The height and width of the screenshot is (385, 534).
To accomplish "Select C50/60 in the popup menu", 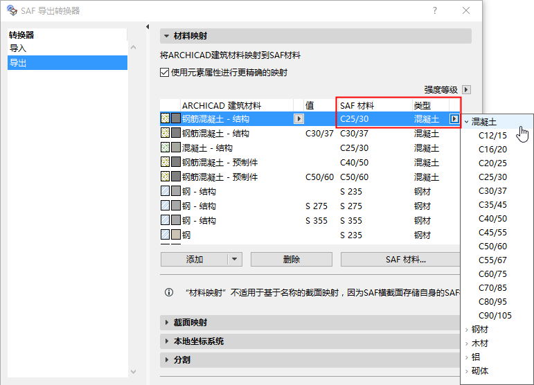I will pos(492,247).
